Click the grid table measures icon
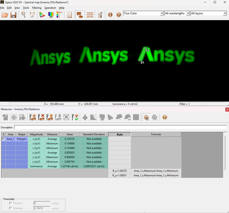 point(14,117)
